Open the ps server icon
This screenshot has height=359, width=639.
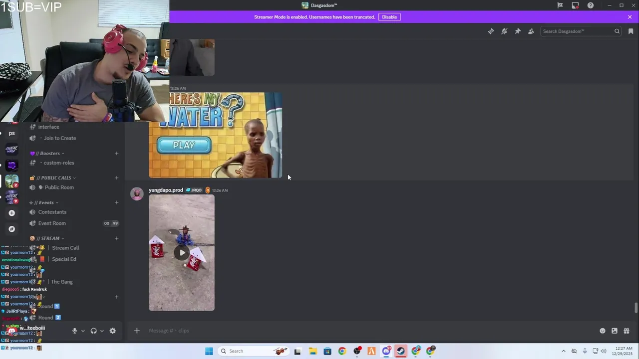coord(11,133)
